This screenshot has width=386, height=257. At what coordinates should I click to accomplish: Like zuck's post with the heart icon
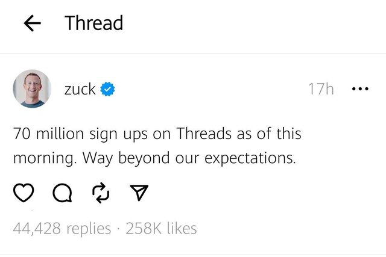point(23,193)
